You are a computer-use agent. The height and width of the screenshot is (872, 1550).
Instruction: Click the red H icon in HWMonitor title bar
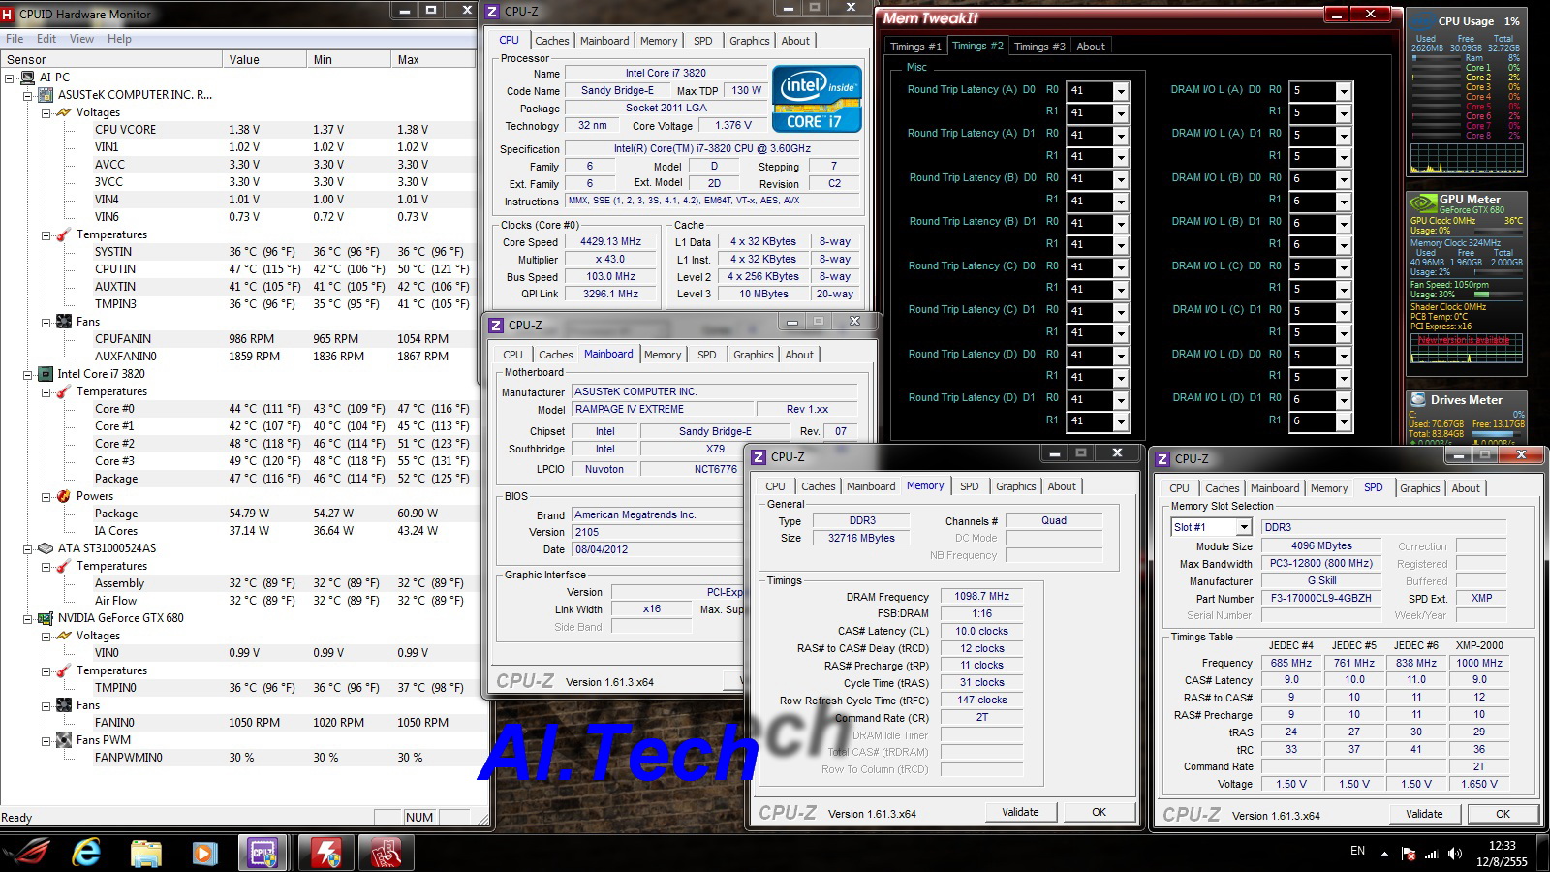[x=8, y=14]
